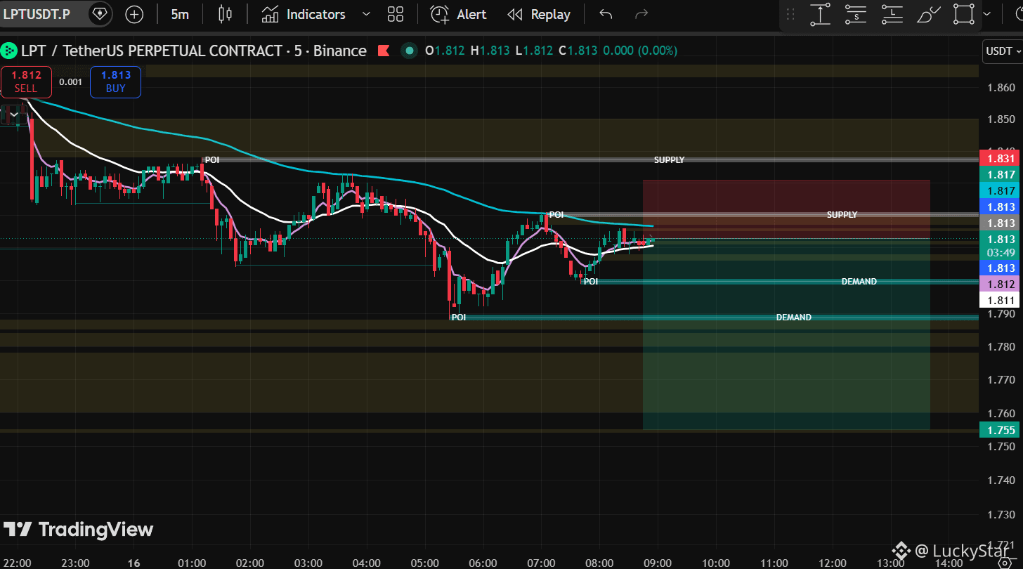Click the 1.813 BUY button
Image resolution: width=1023 pixels, height=569 pixels.
[115, 81]
